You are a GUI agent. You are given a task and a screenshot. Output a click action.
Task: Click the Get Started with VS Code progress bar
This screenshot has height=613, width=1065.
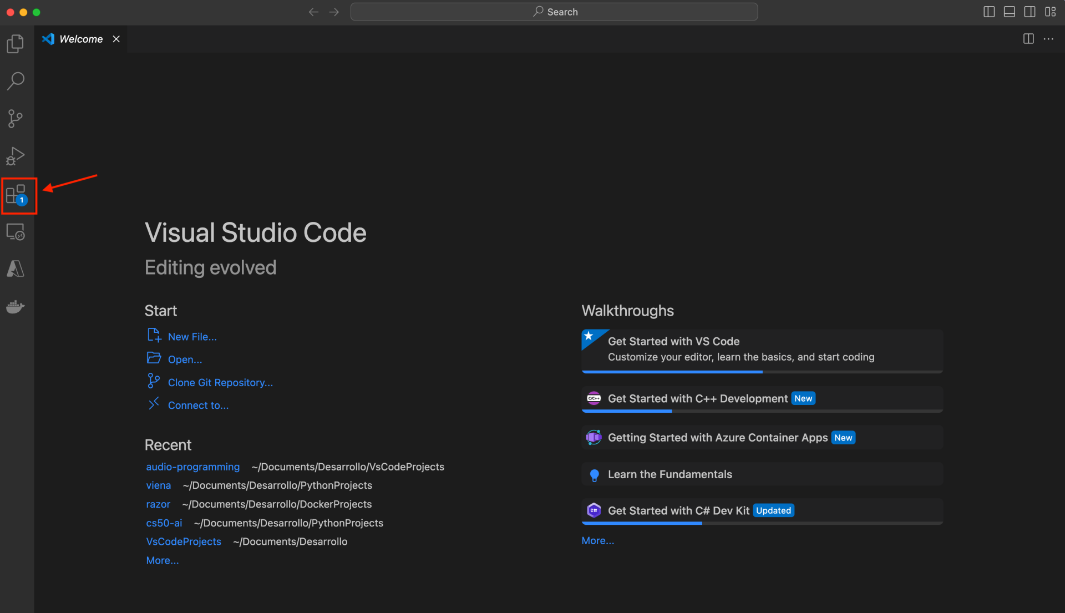tap(762, 372)
